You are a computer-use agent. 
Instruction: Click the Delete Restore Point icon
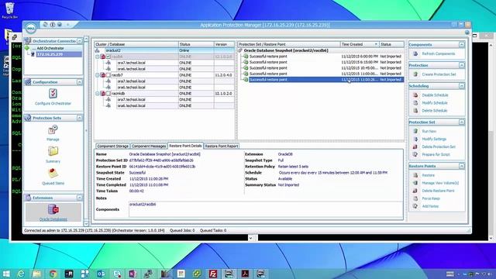pos(415,191)
